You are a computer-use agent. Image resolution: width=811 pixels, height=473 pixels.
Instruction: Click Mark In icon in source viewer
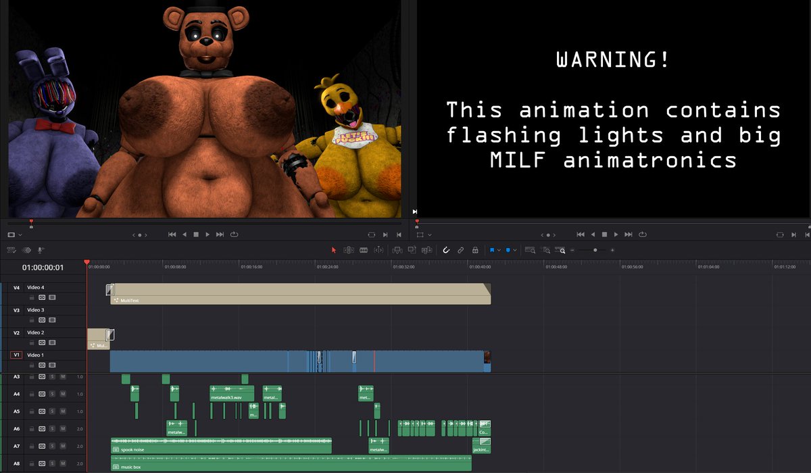(385, 234)
